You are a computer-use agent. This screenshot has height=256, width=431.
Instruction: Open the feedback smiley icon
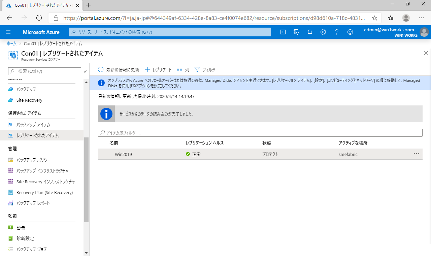(x=350, y=32)
